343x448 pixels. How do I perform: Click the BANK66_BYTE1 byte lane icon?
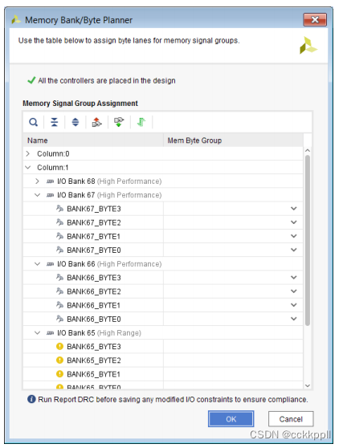[x=59, y=305]
